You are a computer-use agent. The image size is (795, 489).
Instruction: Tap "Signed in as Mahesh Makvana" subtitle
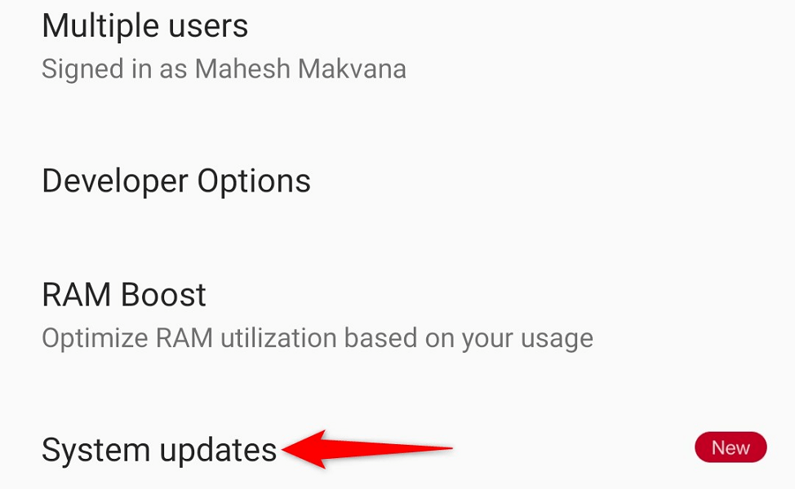click(224, 68)
